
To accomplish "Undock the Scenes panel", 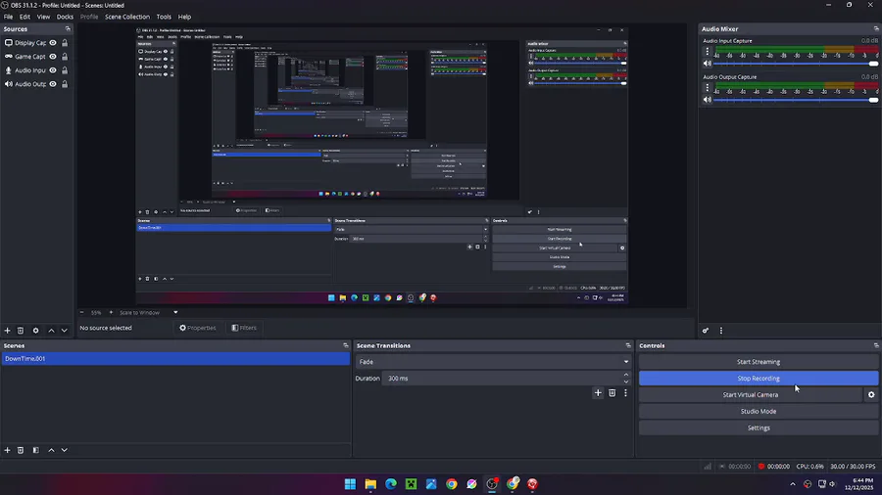I will click(x=345, y=345).
